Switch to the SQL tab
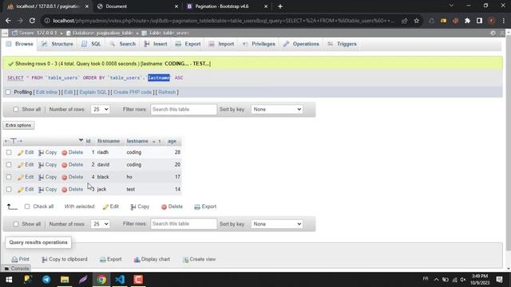511x287 pixels. (91, 44)
